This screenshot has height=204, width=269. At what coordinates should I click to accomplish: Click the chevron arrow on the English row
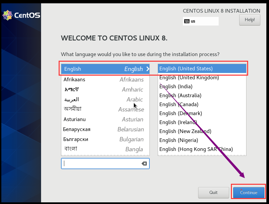(148, 69)
